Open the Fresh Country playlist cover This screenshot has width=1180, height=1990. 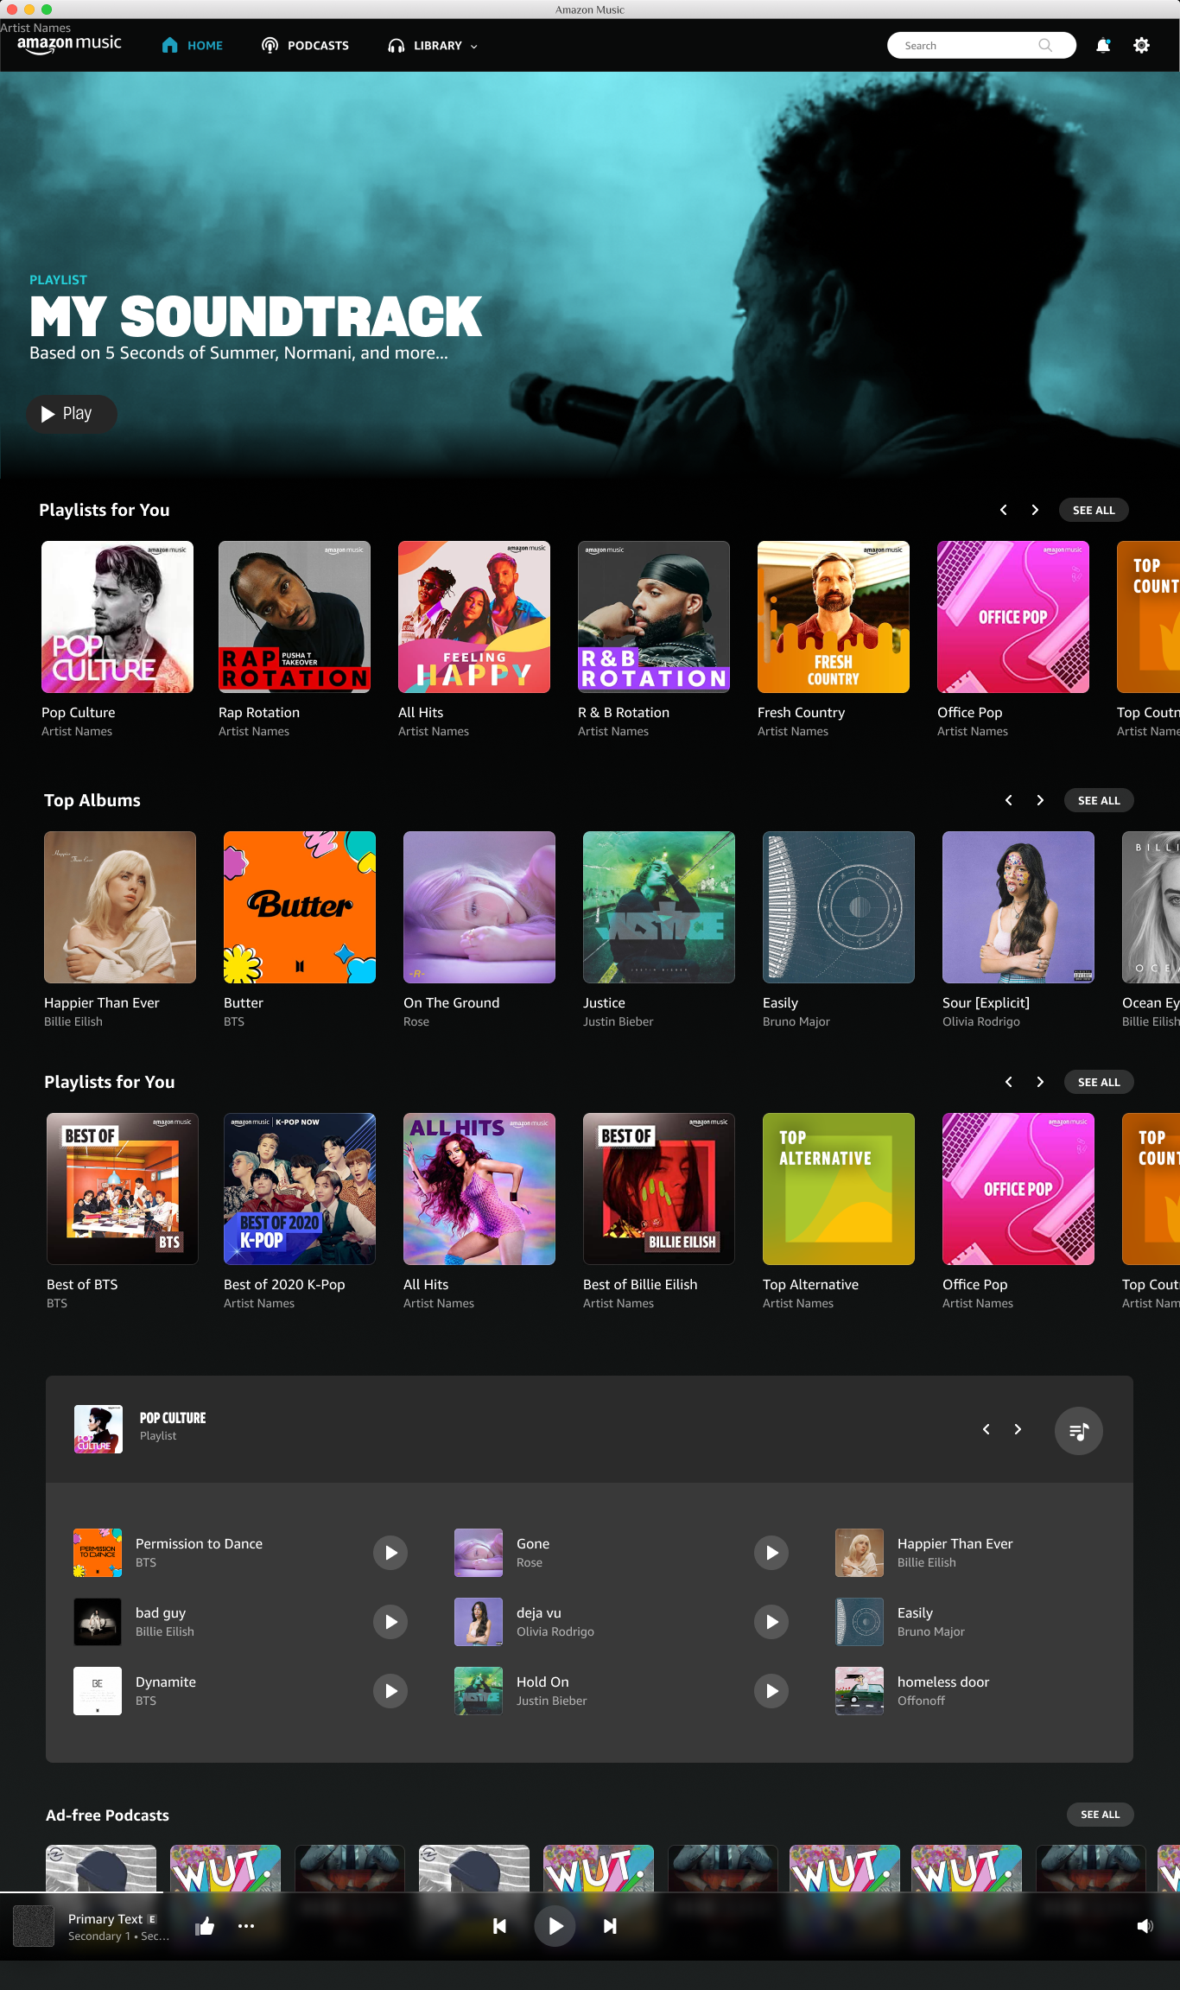834,617
